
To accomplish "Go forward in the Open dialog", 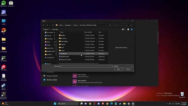I will tap(47, 25).
